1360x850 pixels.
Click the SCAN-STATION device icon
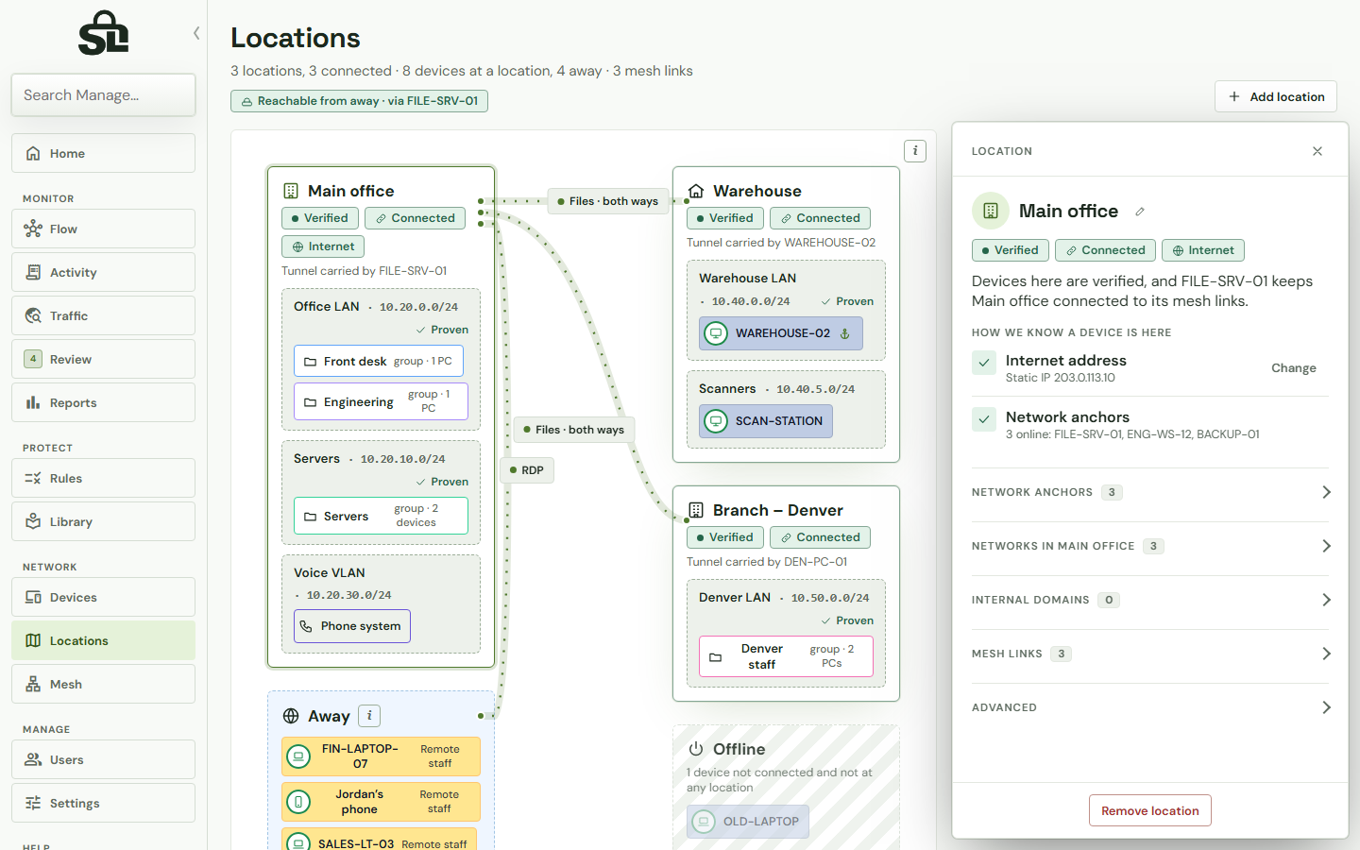(x=716, y=421)
